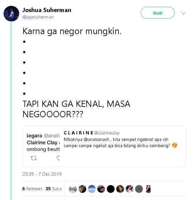Open the last red-dressed liker avatar
The image size is (195, 200).
click(148, 189)
